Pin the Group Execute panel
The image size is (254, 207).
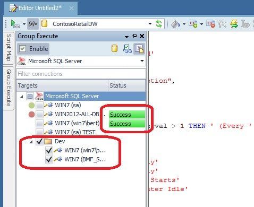(134, 36)
